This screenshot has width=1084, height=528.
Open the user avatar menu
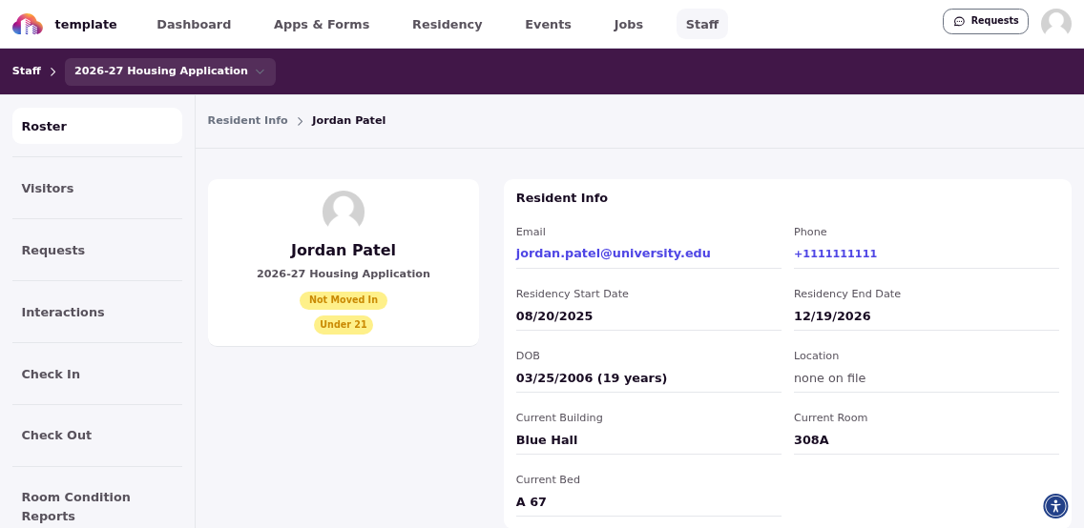(1055, 24)
